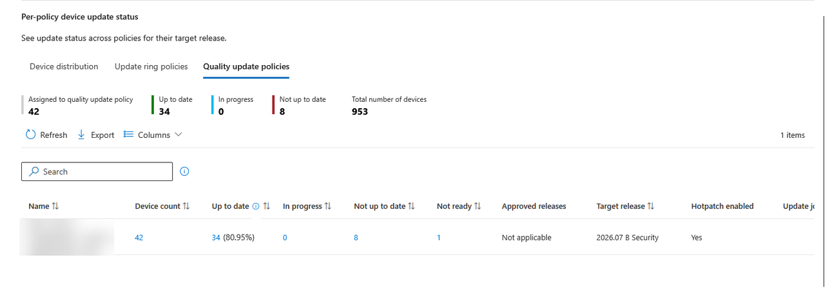The height and width of the screenshot is (297, 825).
Task: Sort by Target release column arrows
Action: point(651,206)
